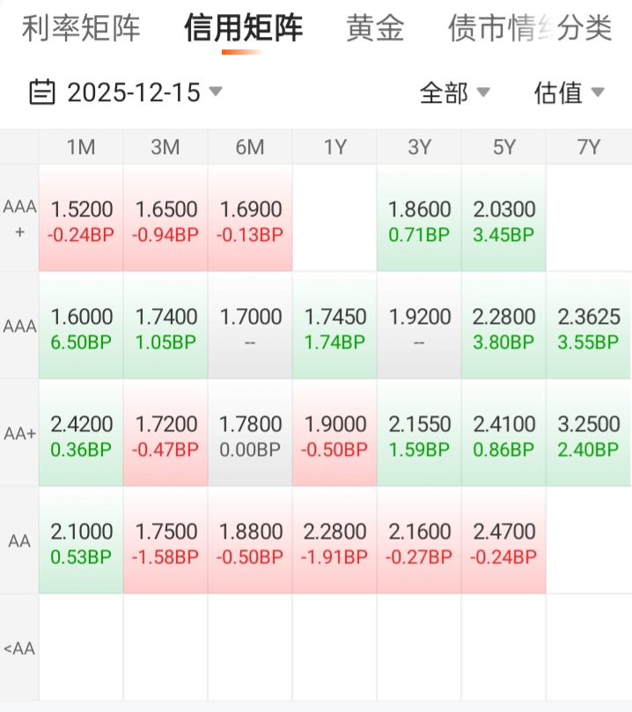Click the <AA row label
The height and width of the screenshot is (712, 632).
click(19, 649)
